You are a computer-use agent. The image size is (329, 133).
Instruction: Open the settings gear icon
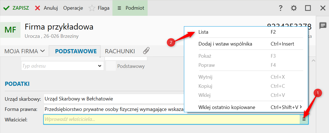(x=294, y=8)
